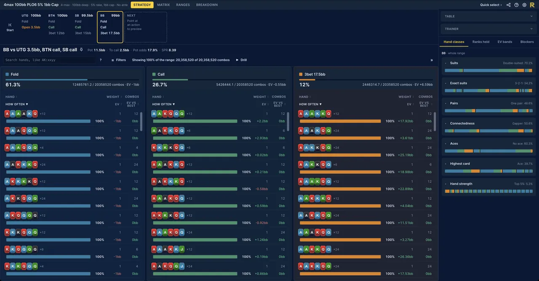Click the Call column scrollbar
This screenshot has width=539, height=281.
pos(288,121)
